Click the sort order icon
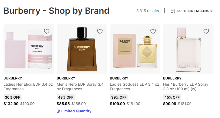The width and height of the screenshot is (220, 118). click(x=173, y=11)
